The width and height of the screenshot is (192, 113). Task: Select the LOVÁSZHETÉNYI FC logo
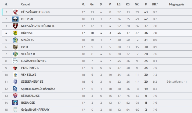point(15,61)
